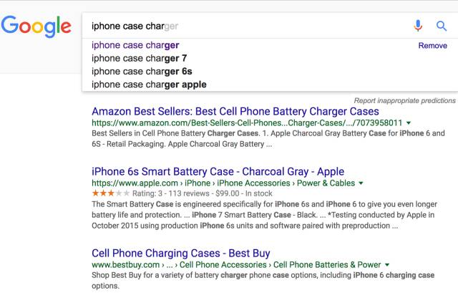Choose suggestion "iphone case charger 6s"

pos(142,72)
